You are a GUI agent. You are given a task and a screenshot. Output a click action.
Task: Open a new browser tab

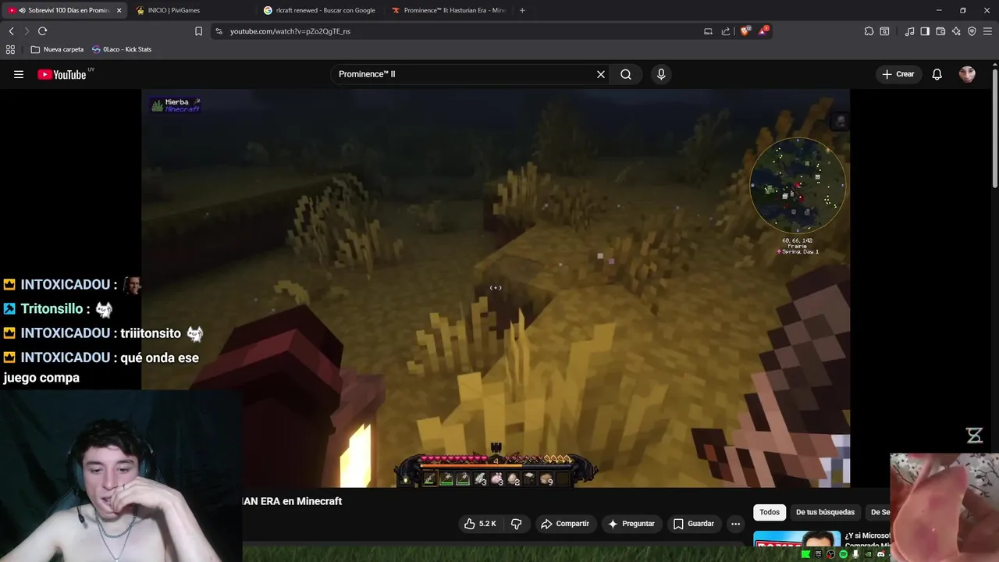522,10
